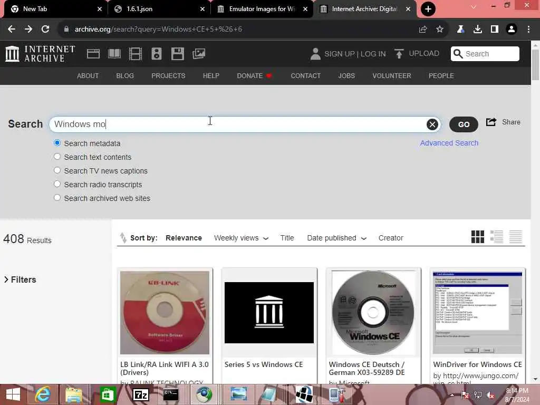
Task: Open Chrome three-dot menu
Action: (528, 30)
